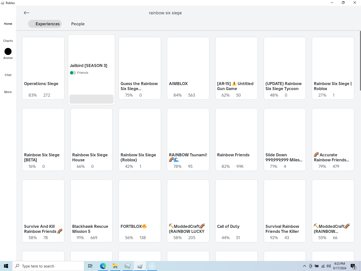Click the vertical scrollbar on the right

[x=360, y=61]
